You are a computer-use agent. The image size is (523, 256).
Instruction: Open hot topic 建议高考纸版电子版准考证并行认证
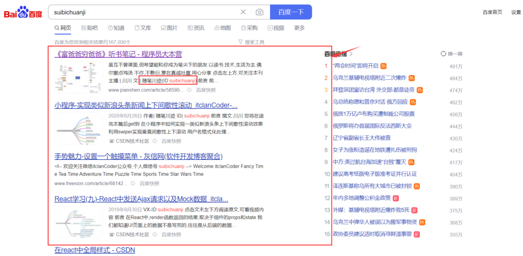[x=375, y=174]
